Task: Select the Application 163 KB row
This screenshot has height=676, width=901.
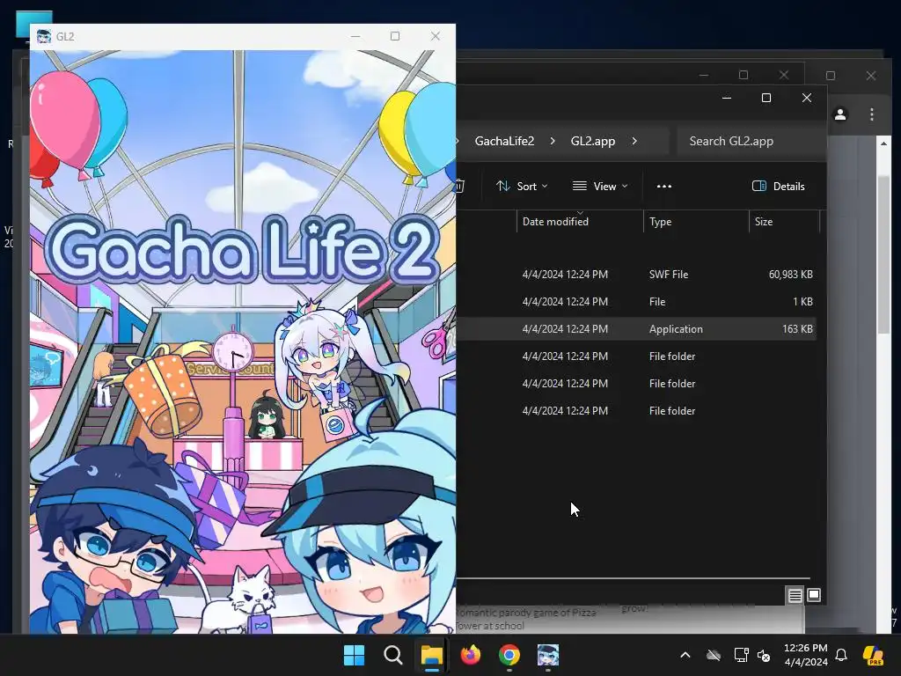Action: click(x=637, y=329)
